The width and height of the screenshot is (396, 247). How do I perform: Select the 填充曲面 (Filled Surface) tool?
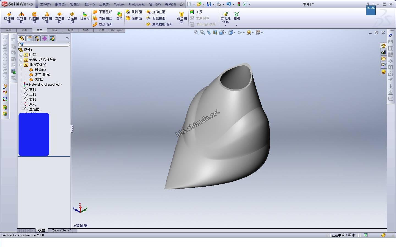[x=72, y=18]
